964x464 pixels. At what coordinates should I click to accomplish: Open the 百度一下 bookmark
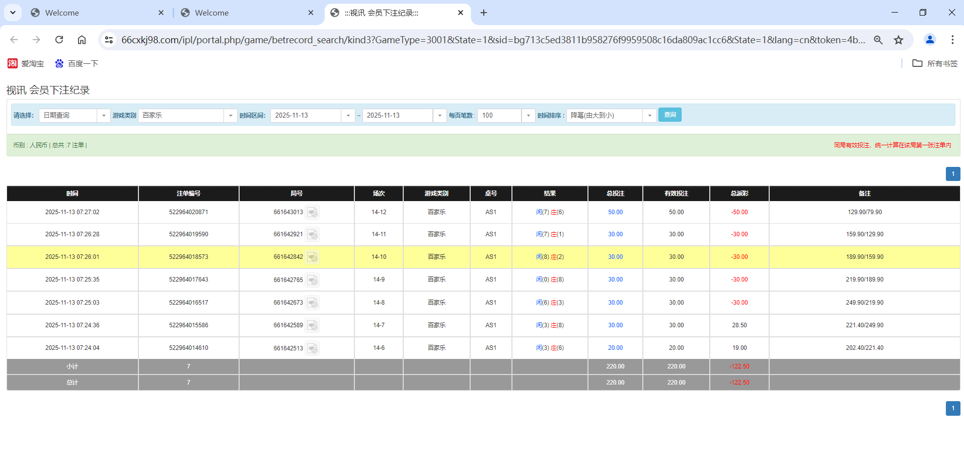point(77,63)
